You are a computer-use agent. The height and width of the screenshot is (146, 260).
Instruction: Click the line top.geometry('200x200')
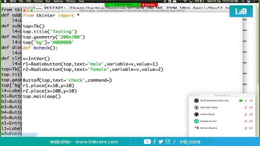54,37
